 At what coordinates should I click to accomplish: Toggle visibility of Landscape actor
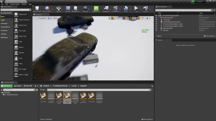(156, 20)
